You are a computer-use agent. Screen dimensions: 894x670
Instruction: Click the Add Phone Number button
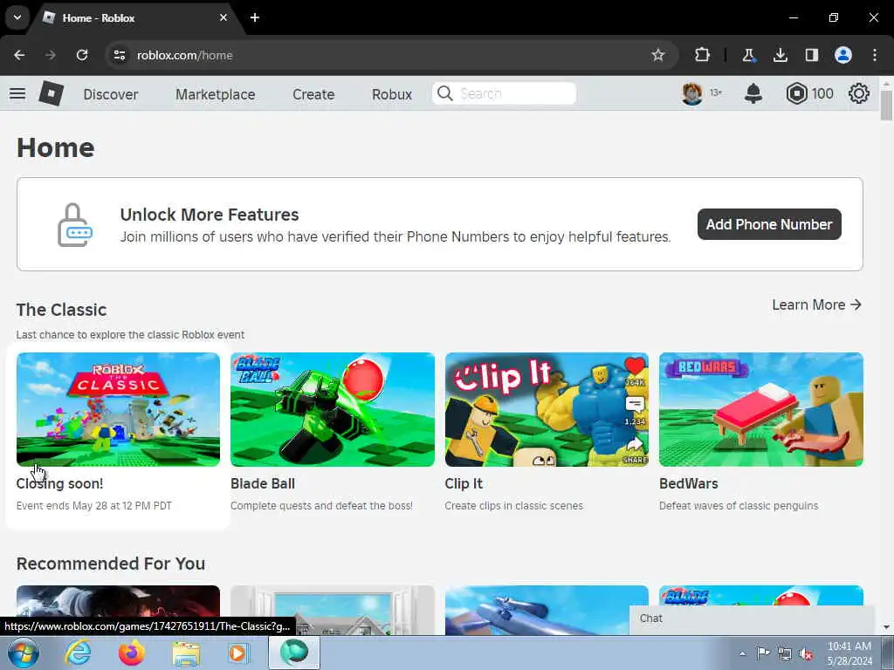pyautogui.click(x=769, y=224)
